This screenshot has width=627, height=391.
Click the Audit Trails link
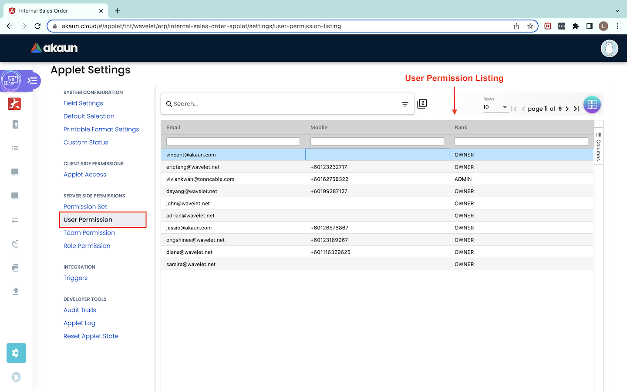pyautogui.click(x=80, y=310)
